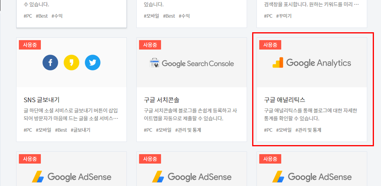Click #모바일 tag on 구글 애널리틱스 card
This screenshot has height=186, width=381.
[284, 130]
